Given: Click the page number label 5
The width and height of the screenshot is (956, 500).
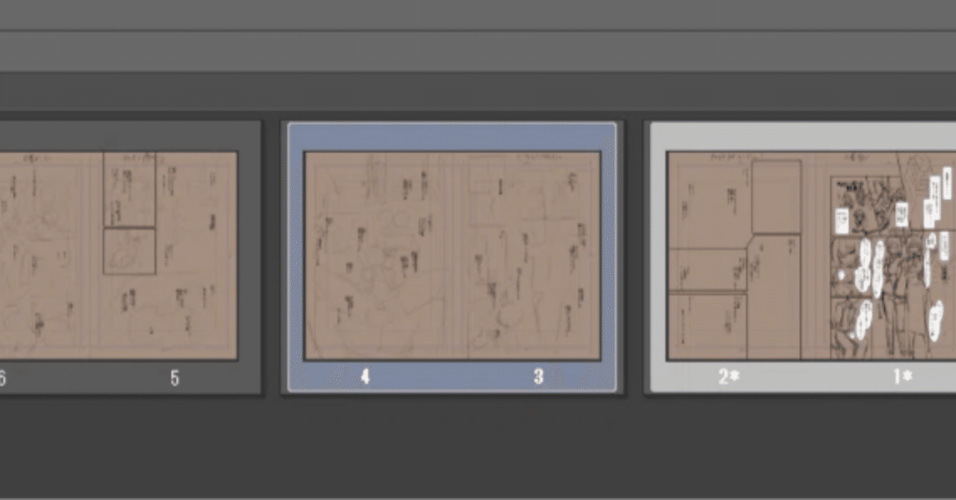Looking at the screenshot, I should pyautogui.click(x=175, y=378).
